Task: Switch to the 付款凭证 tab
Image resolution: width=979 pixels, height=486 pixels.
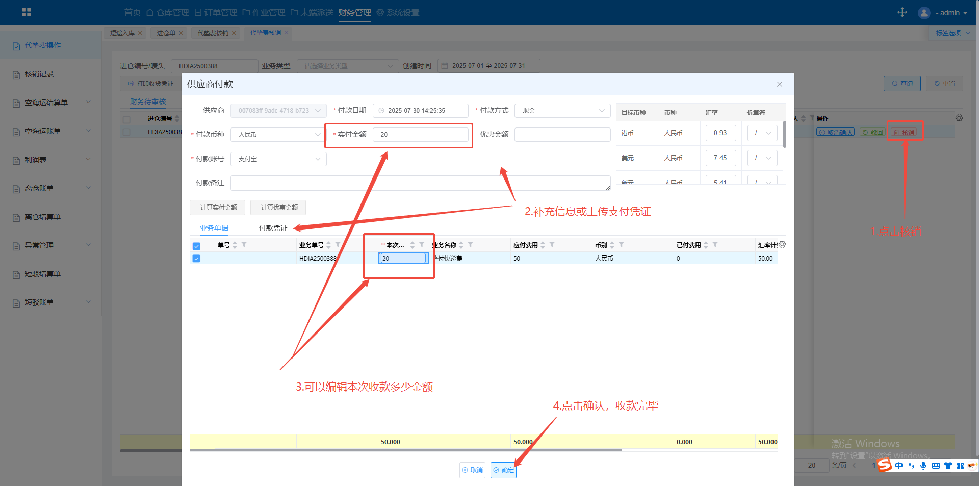Action: pyautogui.click(x=273, y=228)
